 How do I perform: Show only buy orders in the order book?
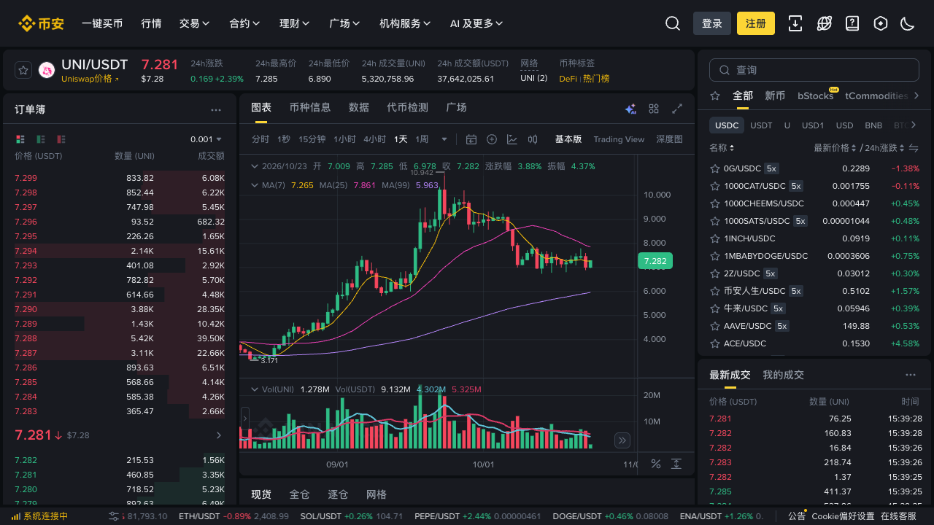click(41, 139)
